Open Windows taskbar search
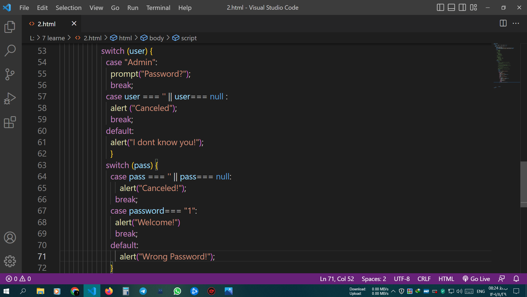The width and height of the screenshot is (527, 297). pyautogui.click(x=23, y=291)
